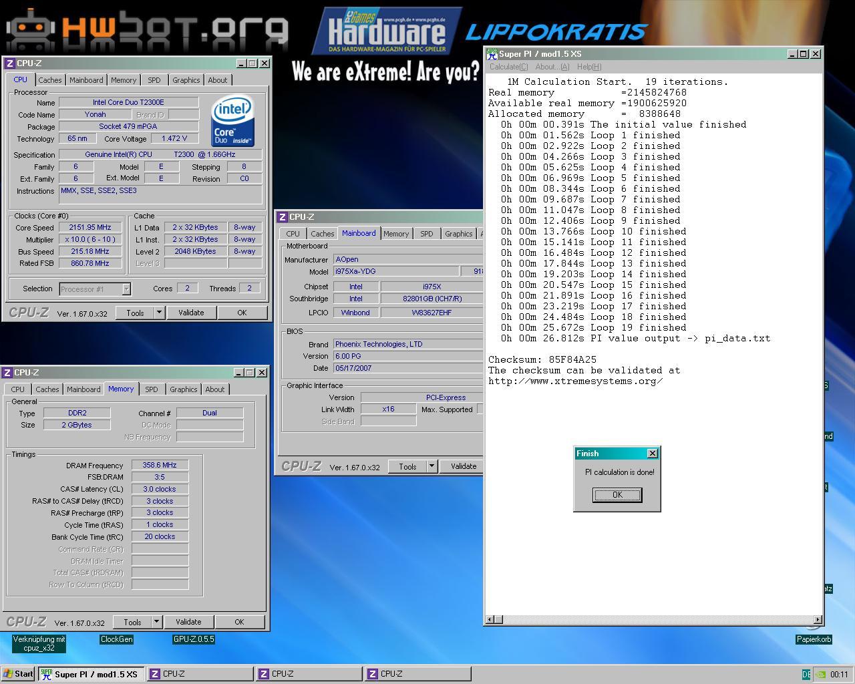
Task: Expand Tools dropdown arrow in Mainboard CPU-Z window
Action: [432, 467]
